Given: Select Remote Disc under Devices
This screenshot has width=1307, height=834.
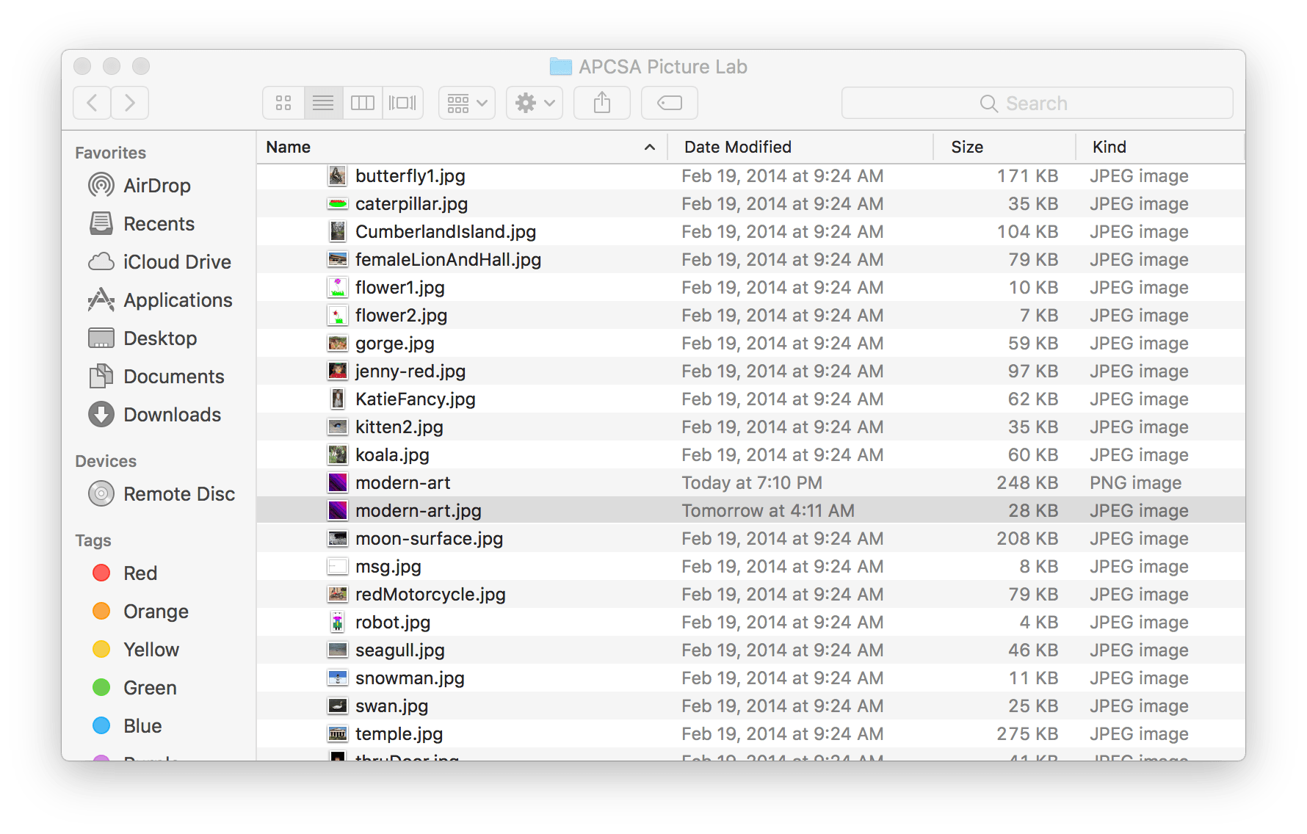Looking at the screenshot, I should pos(179,493).
